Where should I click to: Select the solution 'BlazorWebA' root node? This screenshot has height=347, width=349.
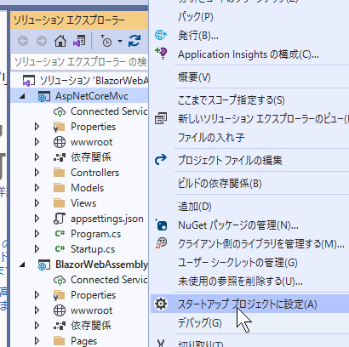pyautogui.click(x=94, y=81)
